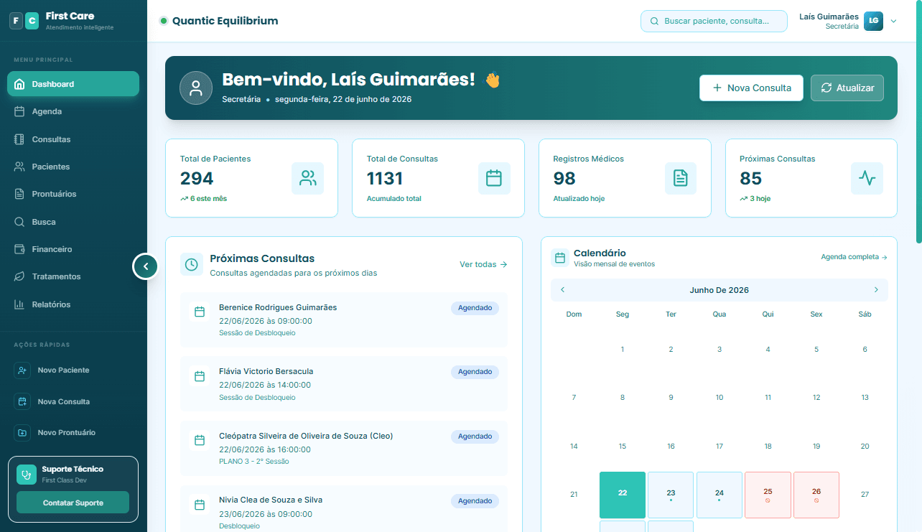922x532 pixels.
Task: Collapse the sidebar with the chevron button
Action: (x=145, y=266)
